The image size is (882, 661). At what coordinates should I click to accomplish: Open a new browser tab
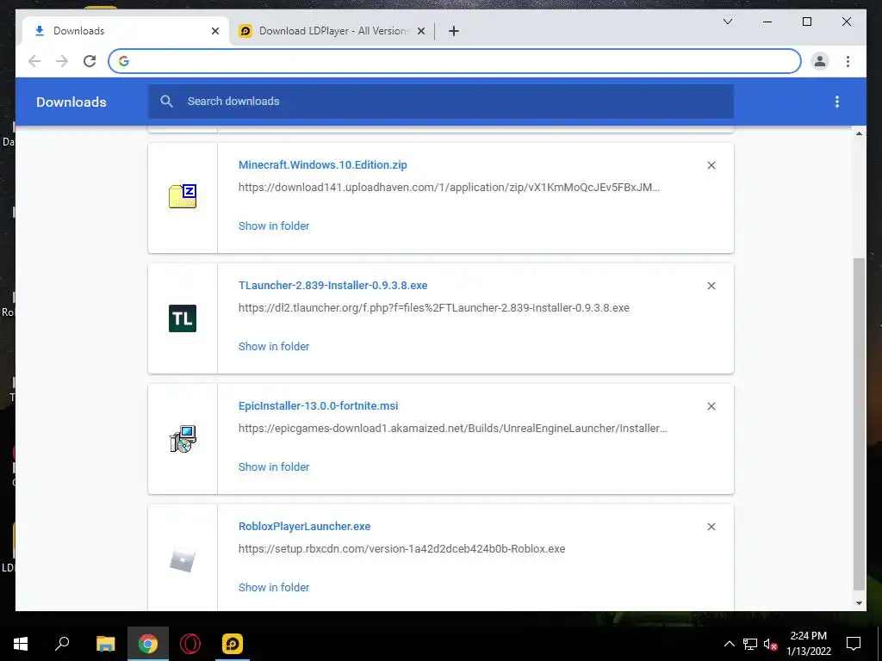tap(453, 31)
